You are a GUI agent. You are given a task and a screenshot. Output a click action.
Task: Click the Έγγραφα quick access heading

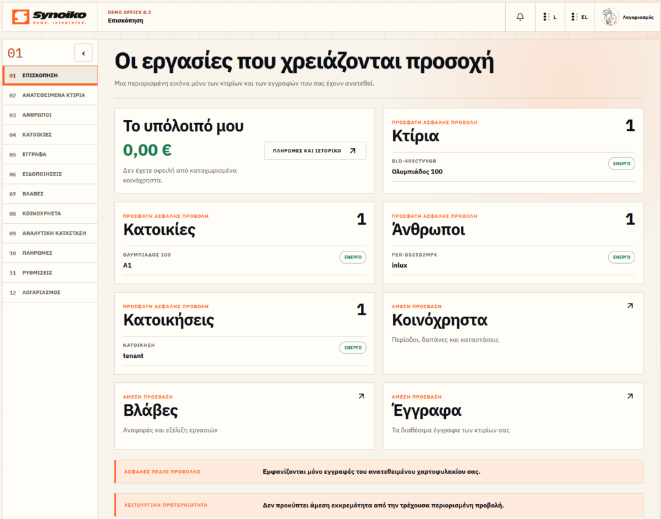pos(427,411)
